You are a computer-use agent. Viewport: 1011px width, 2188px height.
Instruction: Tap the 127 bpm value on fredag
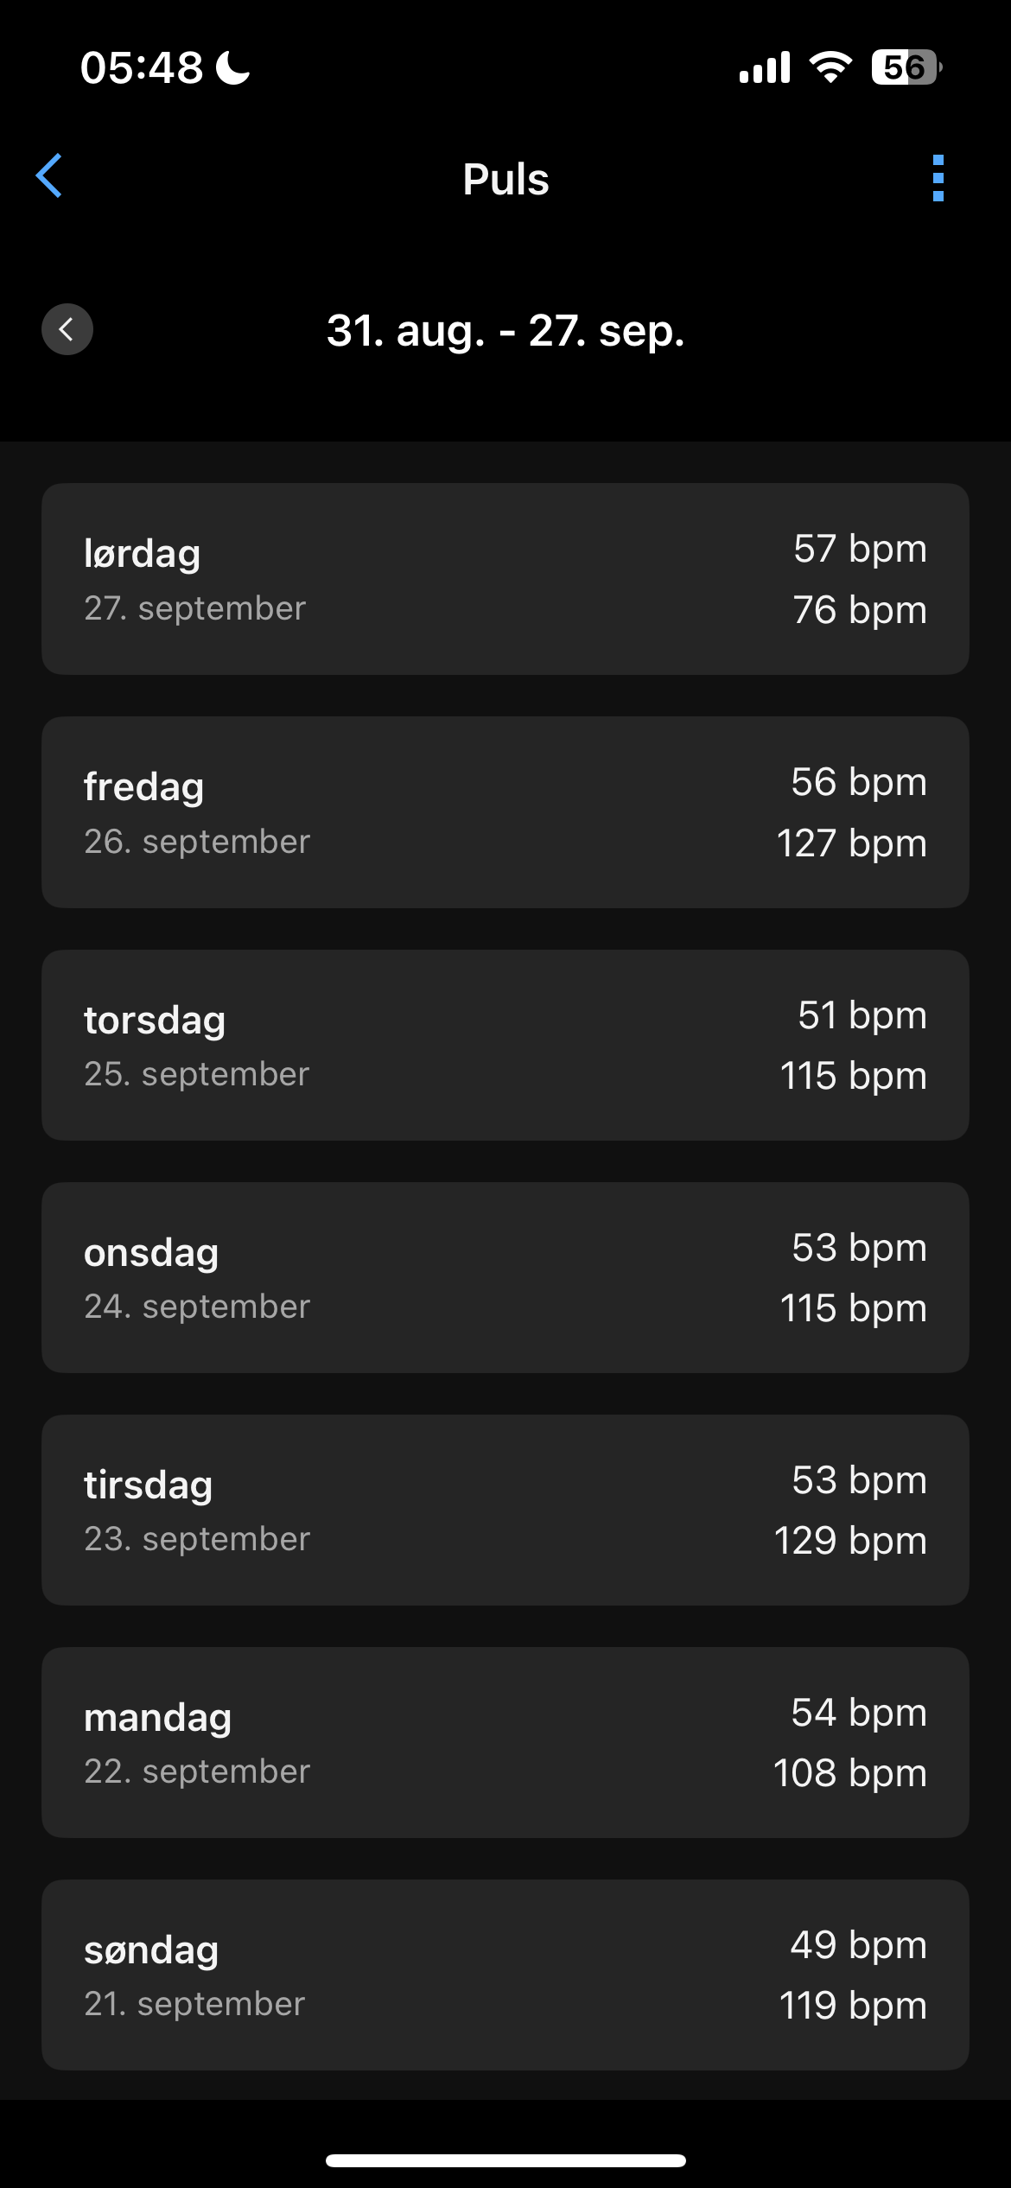point(851,843)
